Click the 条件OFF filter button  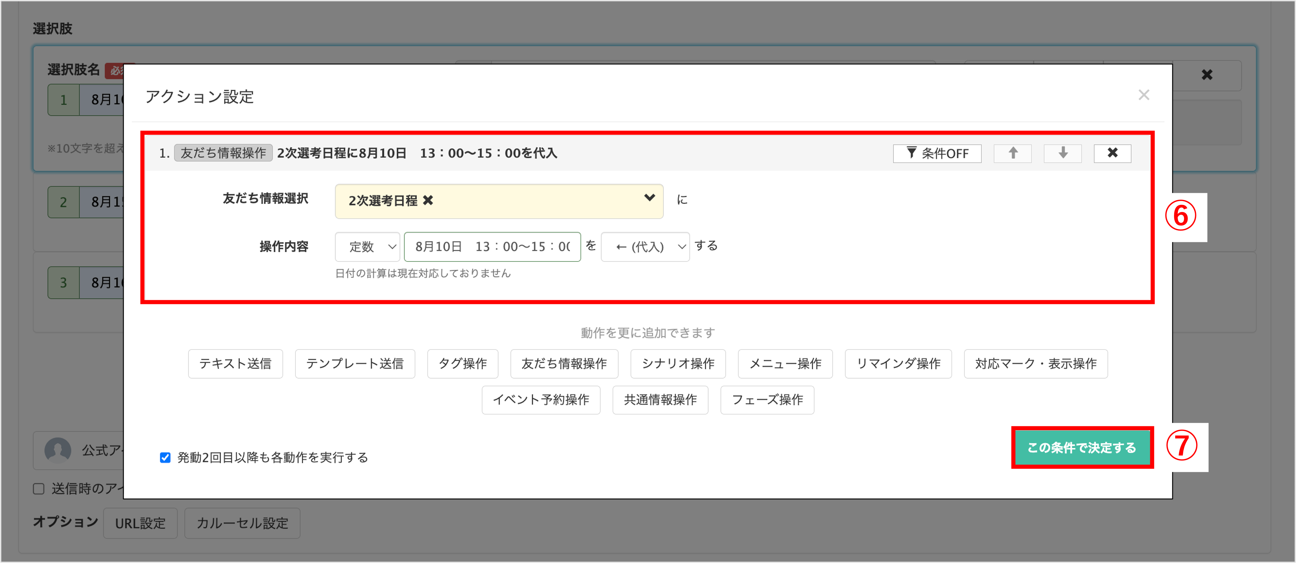click(937, 153)
